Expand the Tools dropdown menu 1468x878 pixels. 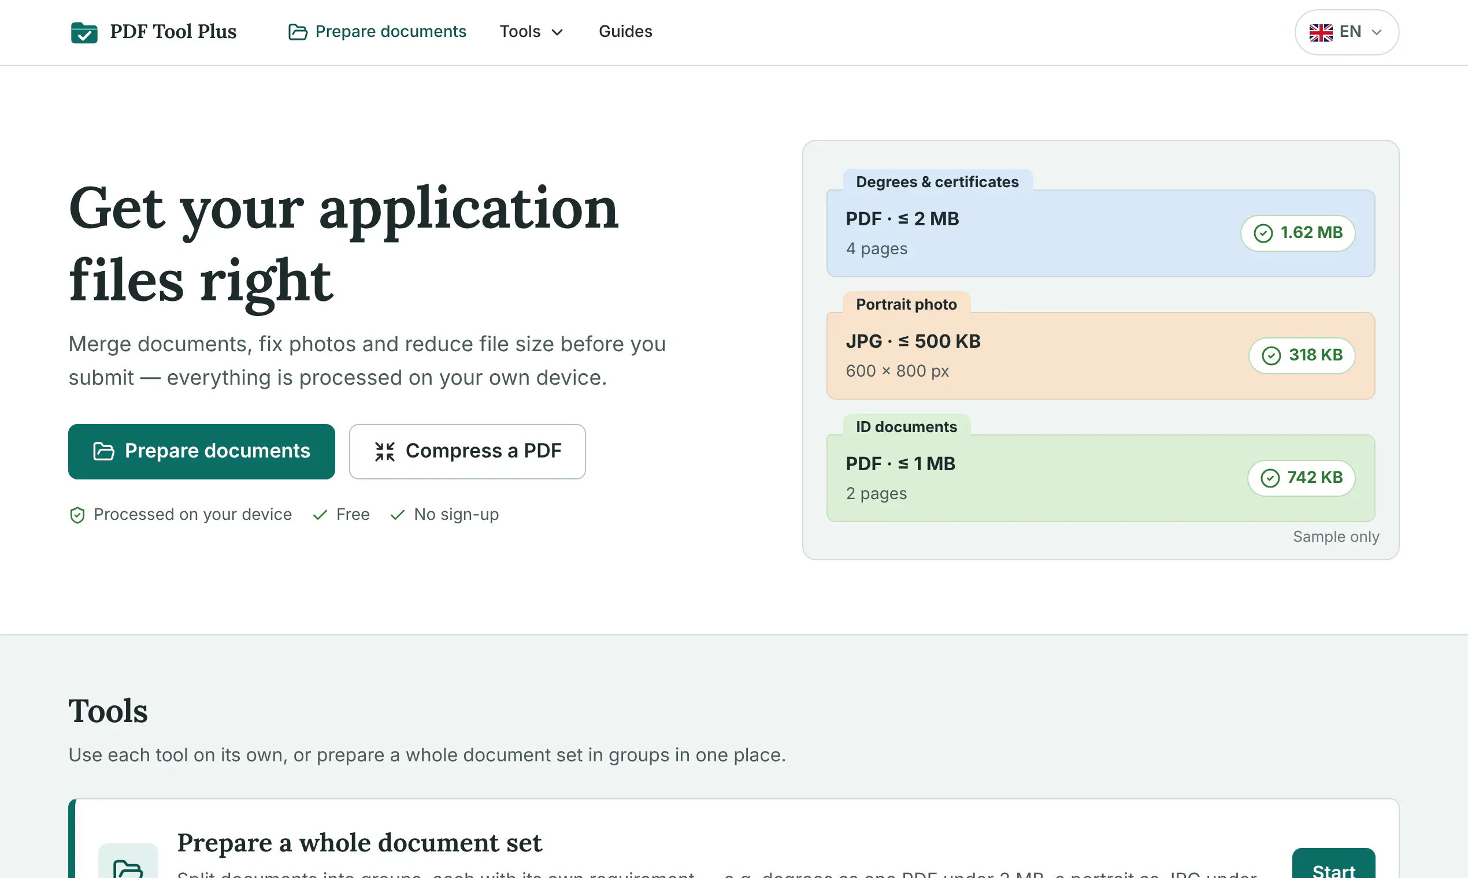531,31
